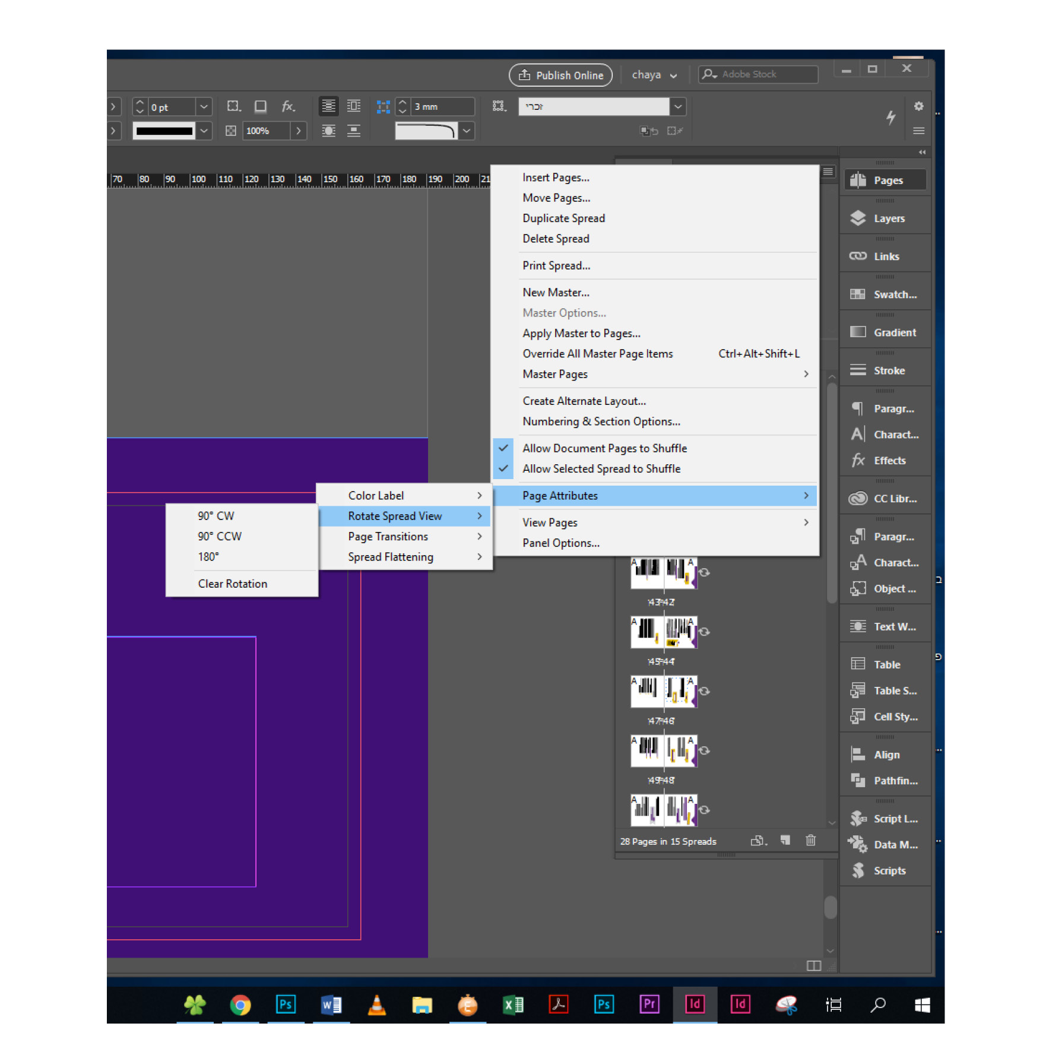Open the stroke style dropdown arrow
Viewport: 1052px width, 1052px height.
204,131
